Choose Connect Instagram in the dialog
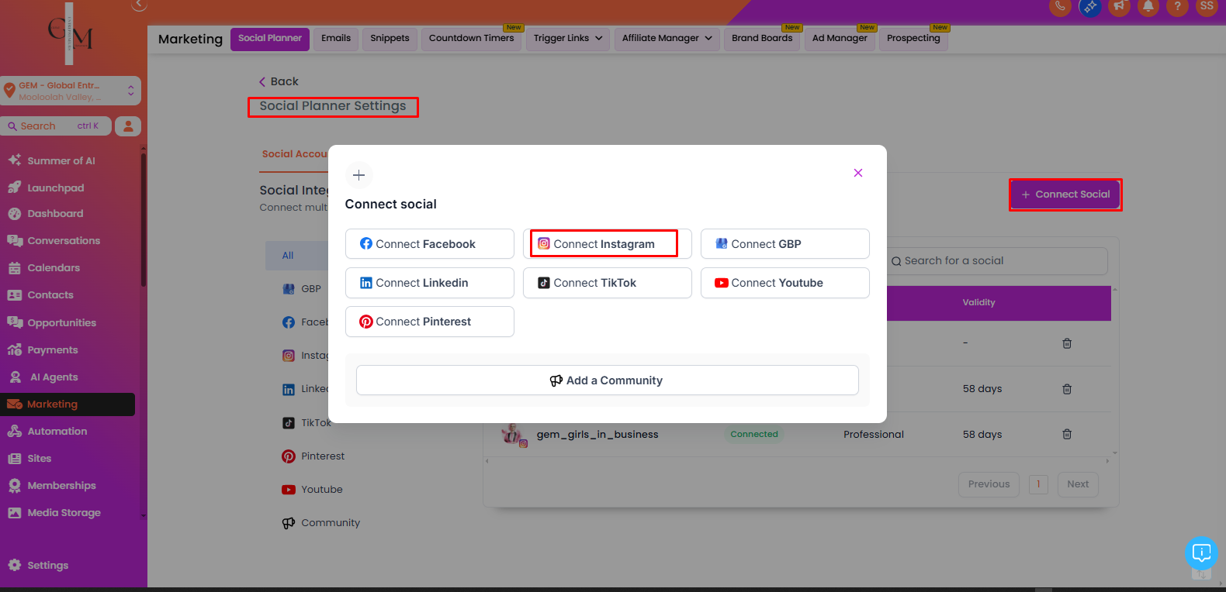 coord(607,244)
